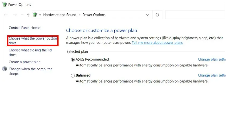
Task: Go up one level with up arrow
Action: (28, 15)
